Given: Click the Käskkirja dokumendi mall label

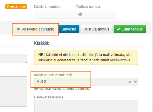Looking at the screenshot, I should (53, 75).
